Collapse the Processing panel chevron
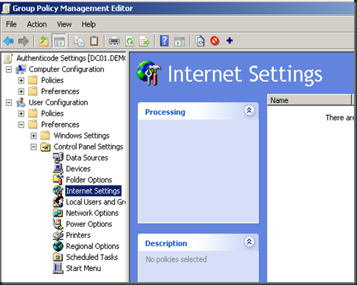The height and width of the screenshot is (285, 357). pos(249,110)
